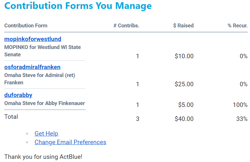Click the 100% recurring value
This screenshot has height=162, width=250.
[x=240, y=105]
